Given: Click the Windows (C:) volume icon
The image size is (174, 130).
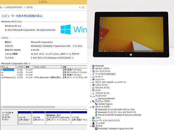Looking at the screenshot, I should point(2,78).
